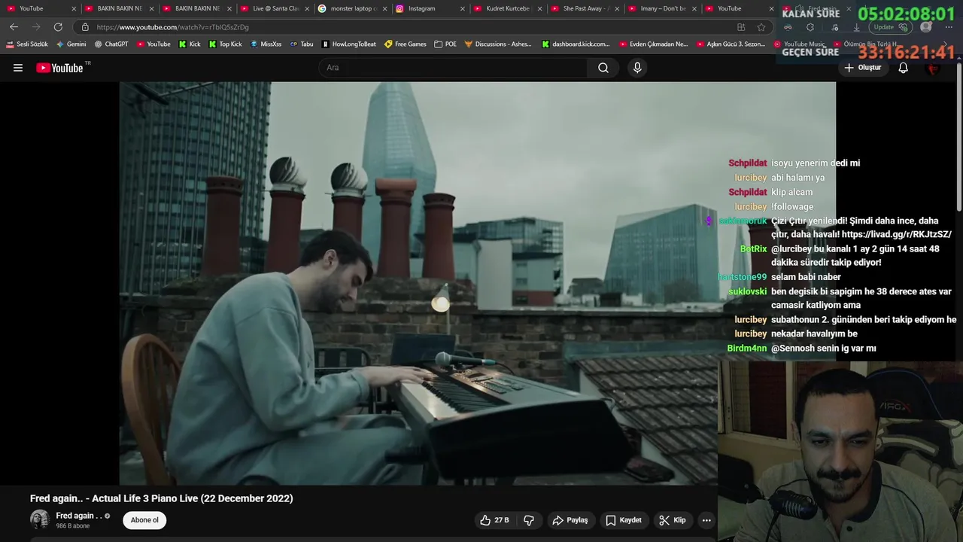Open Evden Çıkmadan Ne bookmark
The height and width of the screenshot is (542, 963).
(x=653, y=44)
